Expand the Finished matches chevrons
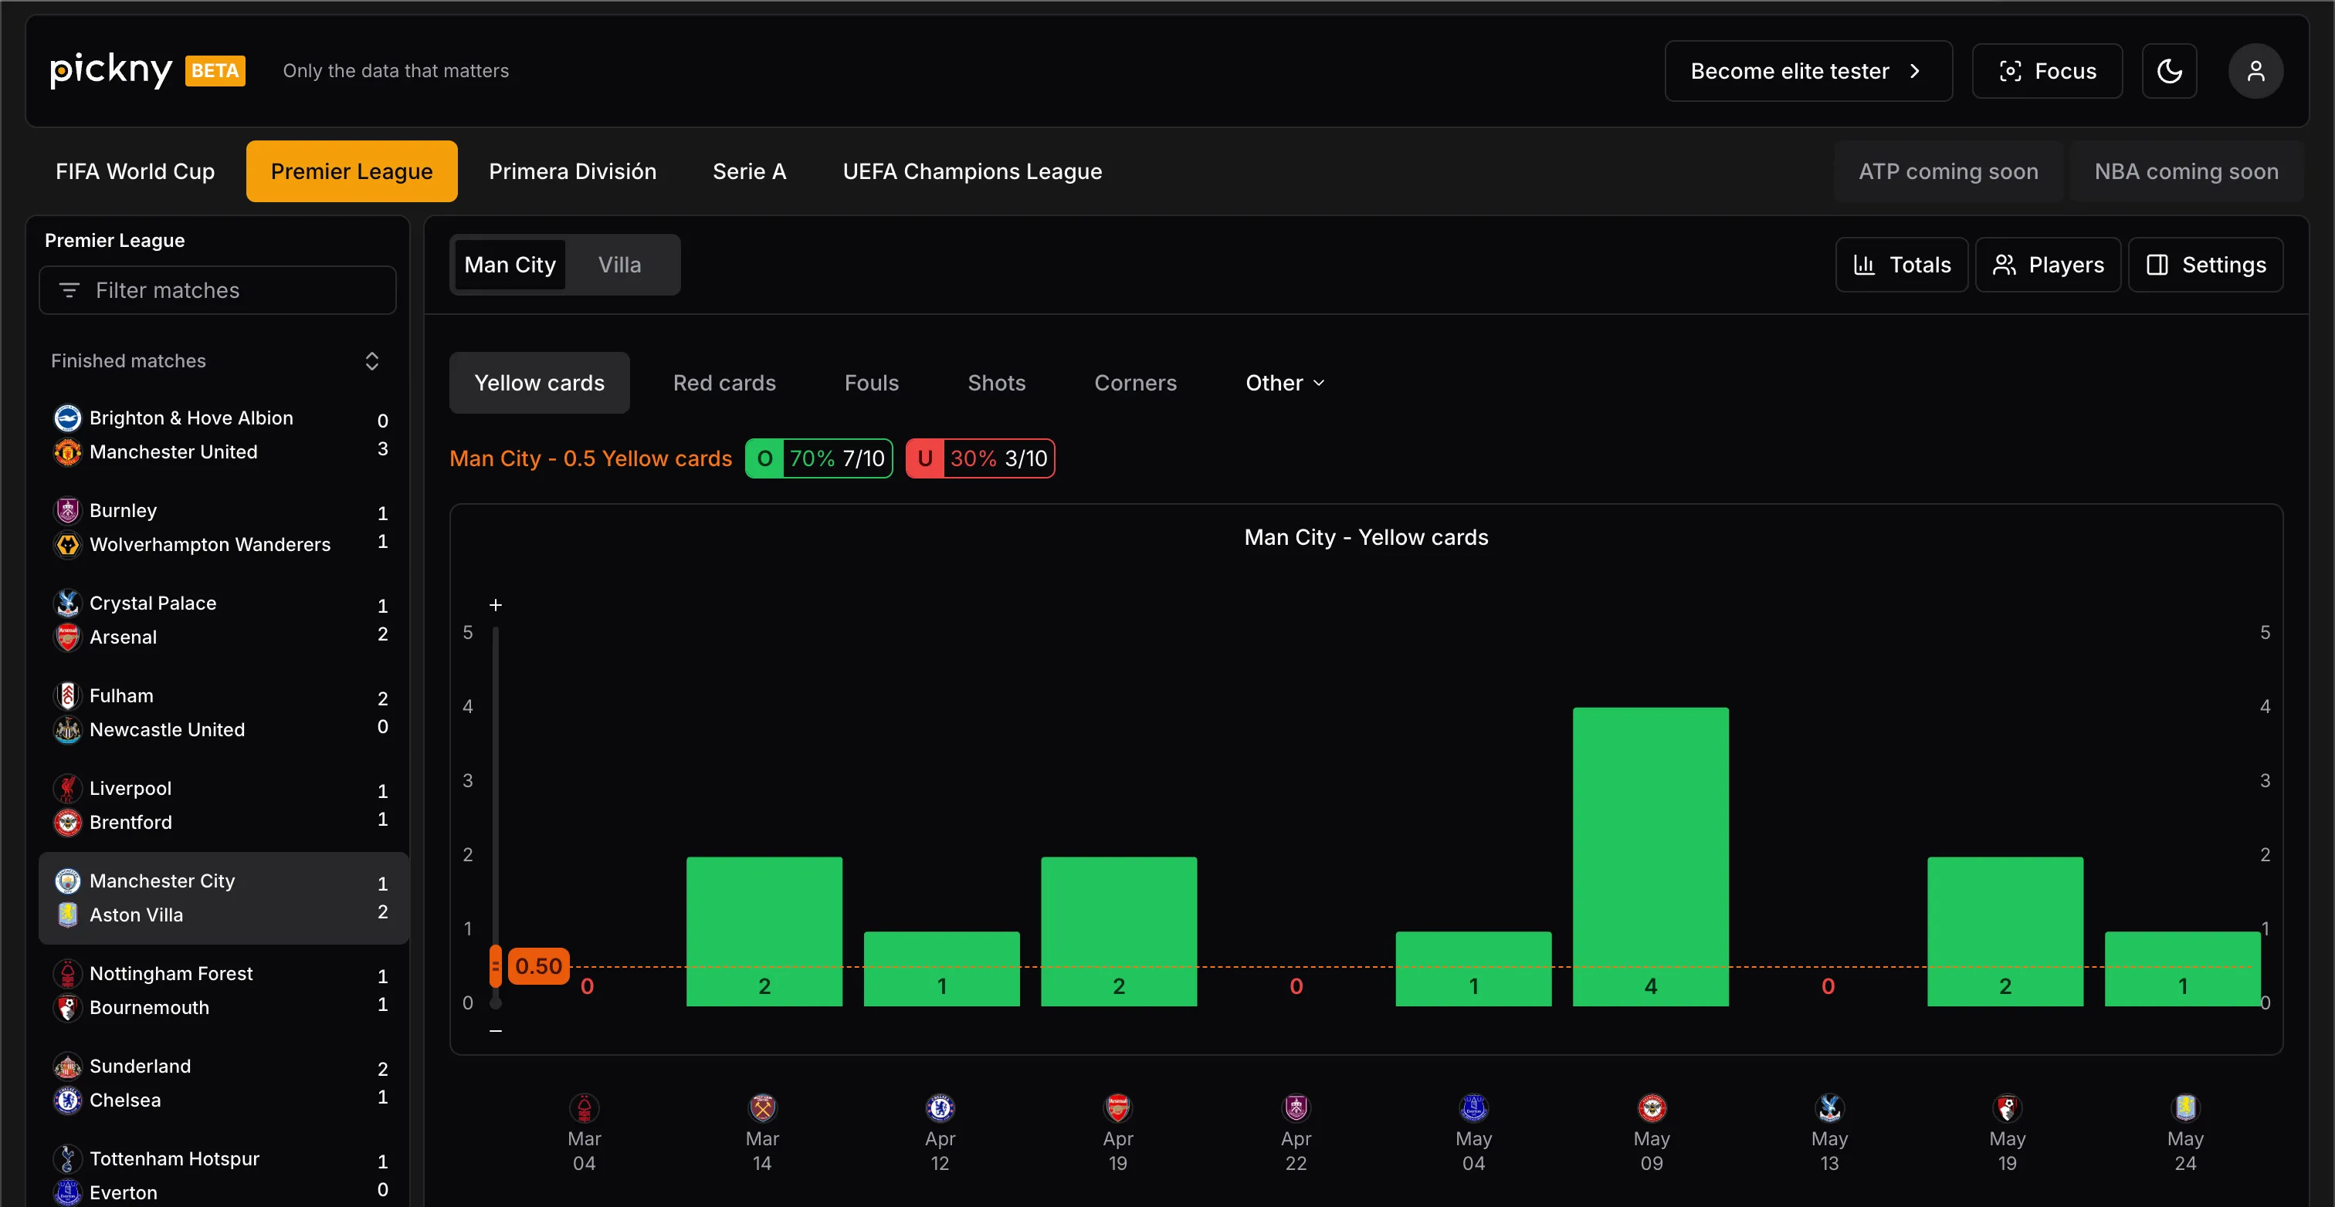The height and width of the screenshot is (1207, 2335). point(371,360)
